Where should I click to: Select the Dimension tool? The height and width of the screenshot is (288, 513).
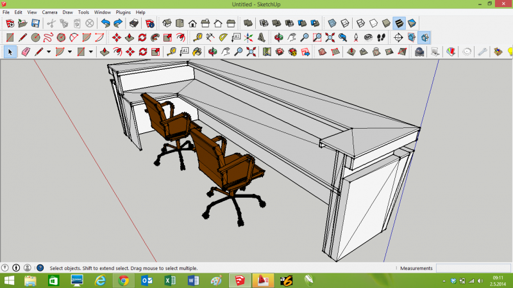(x=210, y=38)
